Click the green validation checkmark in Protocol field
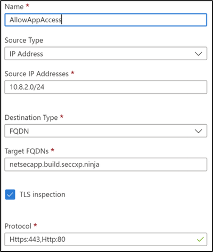The image size is (213, 252). (x=200, y=240)
